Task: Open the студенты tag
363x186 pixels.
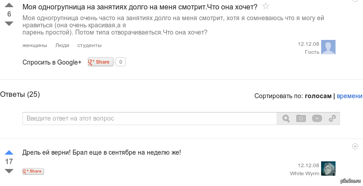Action: point(89,45)
